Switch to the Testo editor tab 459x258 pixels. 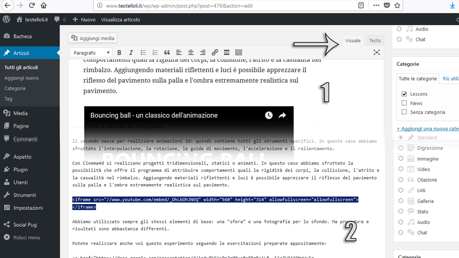(375, 41)
